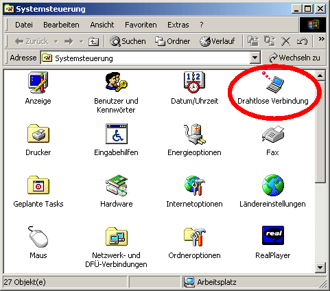Click the Zurück back arrow button
The image size is (330, 291).
(x=32, y=41)
